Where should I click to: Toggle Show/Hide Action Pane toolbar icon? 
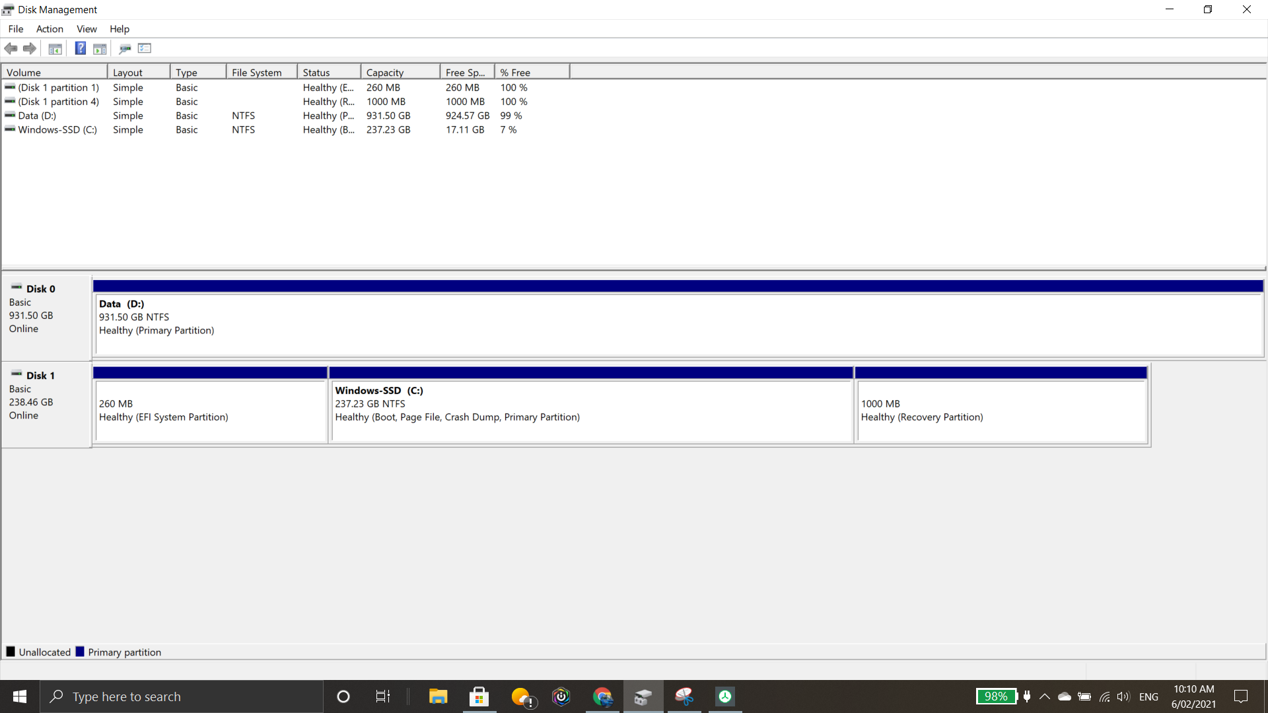100,48
